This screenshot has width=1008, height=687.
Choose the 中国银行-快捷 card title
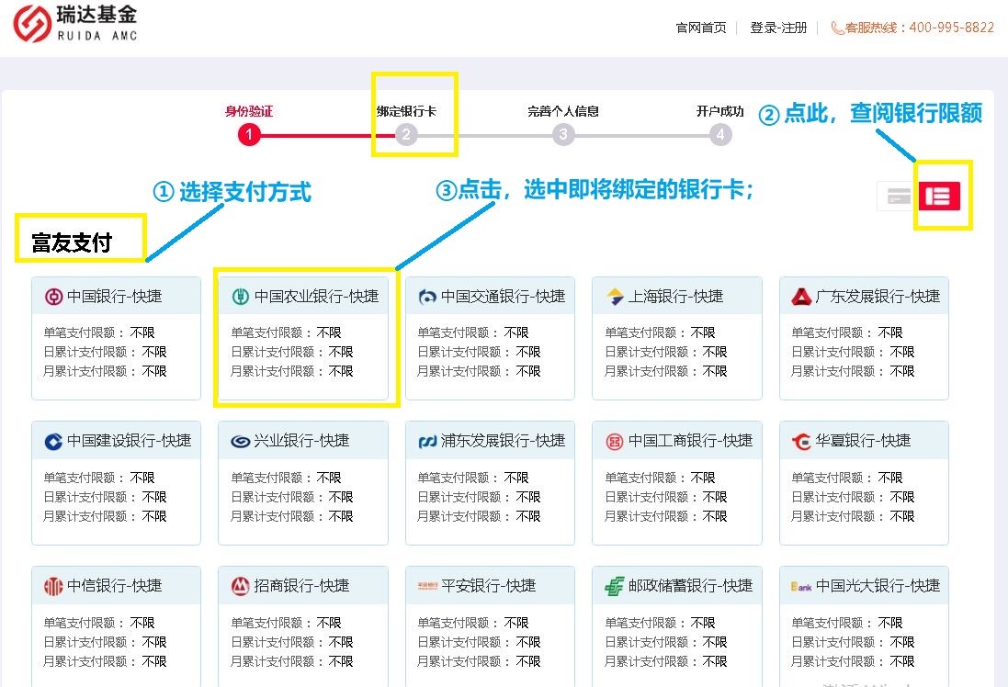[115, 297]
